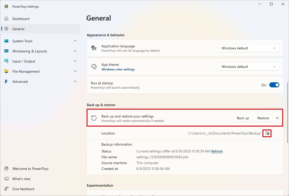This screenshot has height=196, width=289.
Task: Click the backup Location path text
Action: [x=224, y=133]
